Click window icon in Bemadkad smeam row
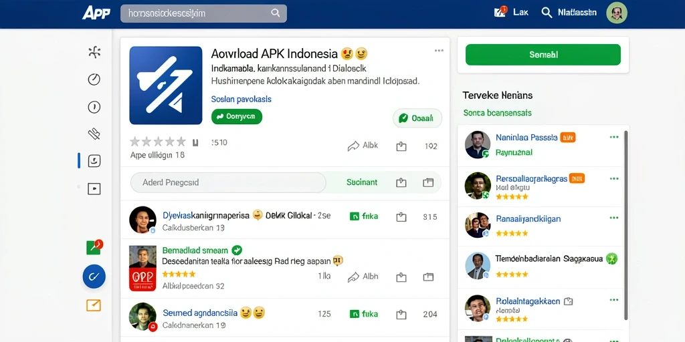The image size is (685, 342). click(428, 277)
